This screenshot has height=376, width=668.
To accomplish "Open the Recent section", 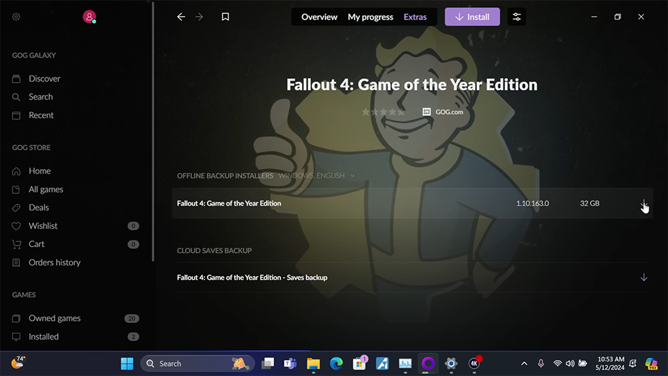I will 41,116.
